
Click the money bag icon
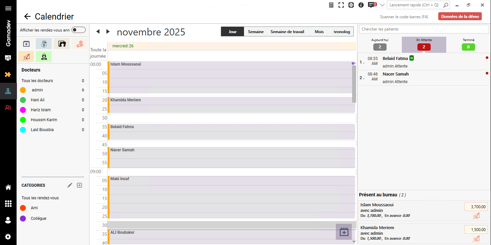point(44,44)
